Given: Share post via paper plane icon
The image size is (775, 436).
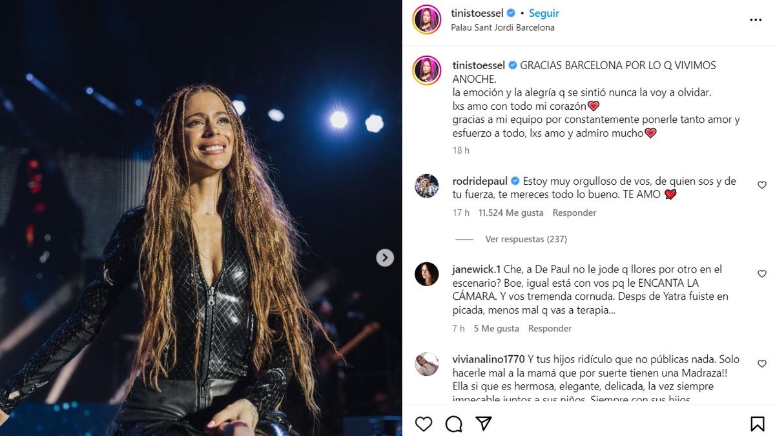Looking at the screenshot, I should (484, 424).
